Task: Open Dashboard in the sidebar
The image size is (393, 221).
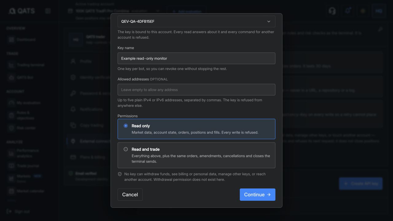Action: (x=26, y=40)
